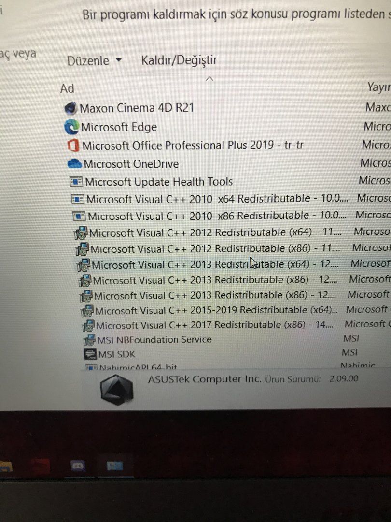Screen dimensions: 391x522
Task: Click the sort arrow above the Ad column
Action: pos(209,79)
